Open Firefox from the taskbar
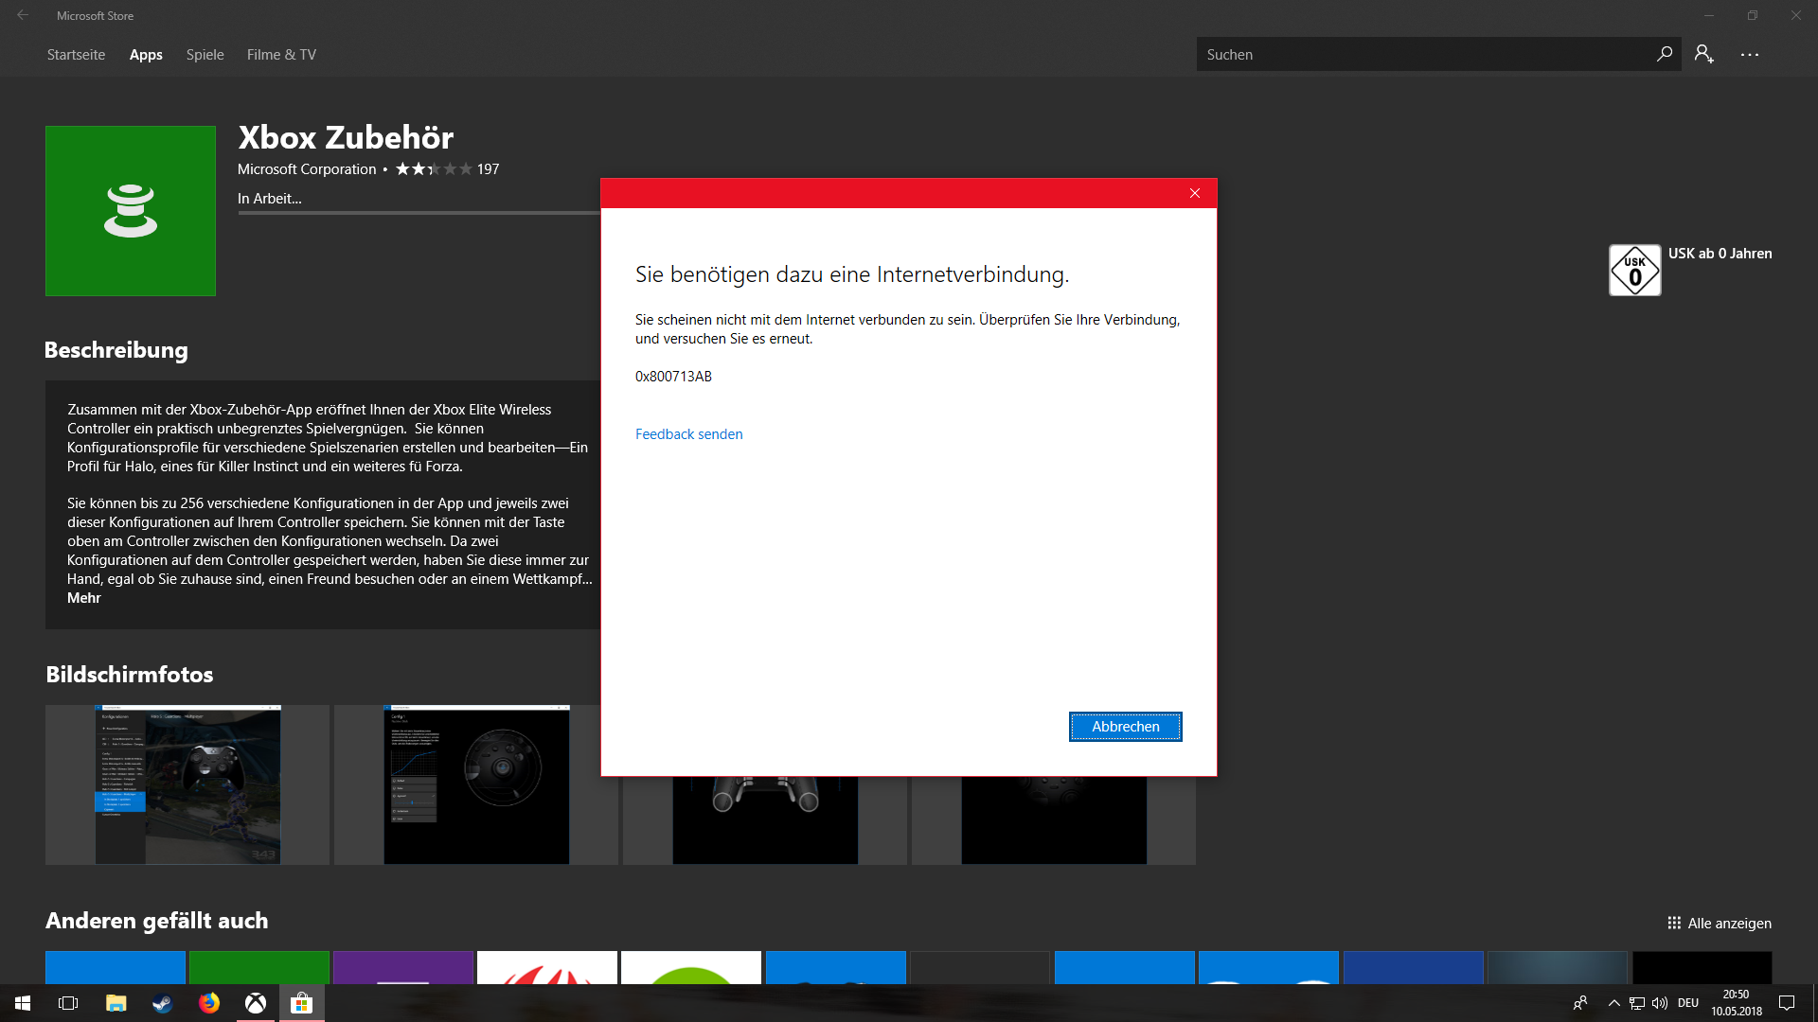 point(208,1003)
